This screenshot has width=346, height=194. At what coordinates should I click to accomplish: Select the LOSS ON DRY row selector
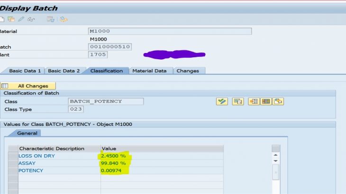[x=13, y=156]
